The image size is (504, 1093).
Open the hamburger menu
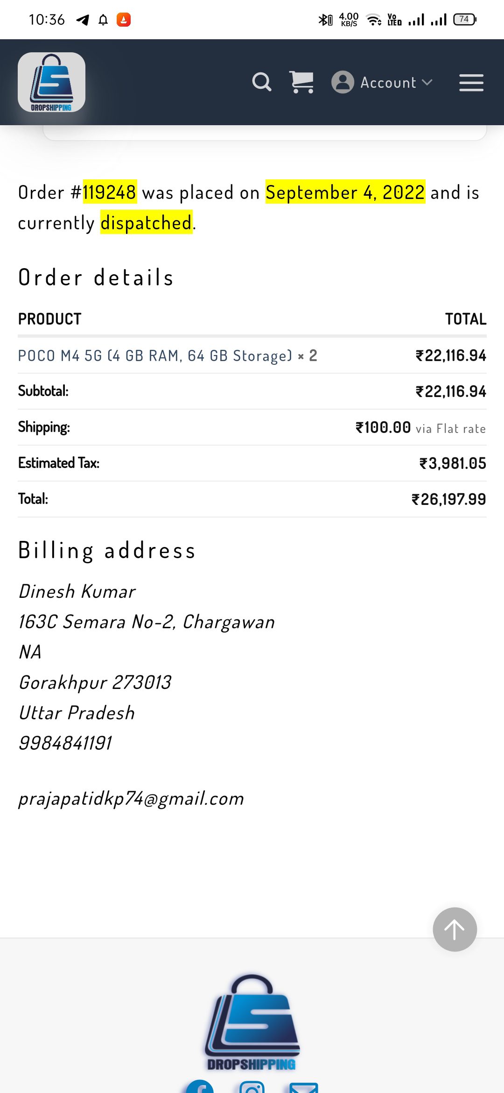click(x=471, y=83)
